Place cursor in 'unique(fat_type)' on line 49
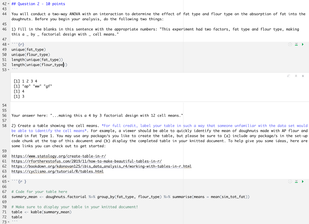 pyautogui.click(x=29, y=50)
